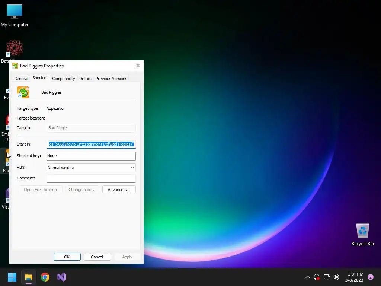Open Advanced shortcut options
The image size is (381, 286).
[x=119, y=190]
